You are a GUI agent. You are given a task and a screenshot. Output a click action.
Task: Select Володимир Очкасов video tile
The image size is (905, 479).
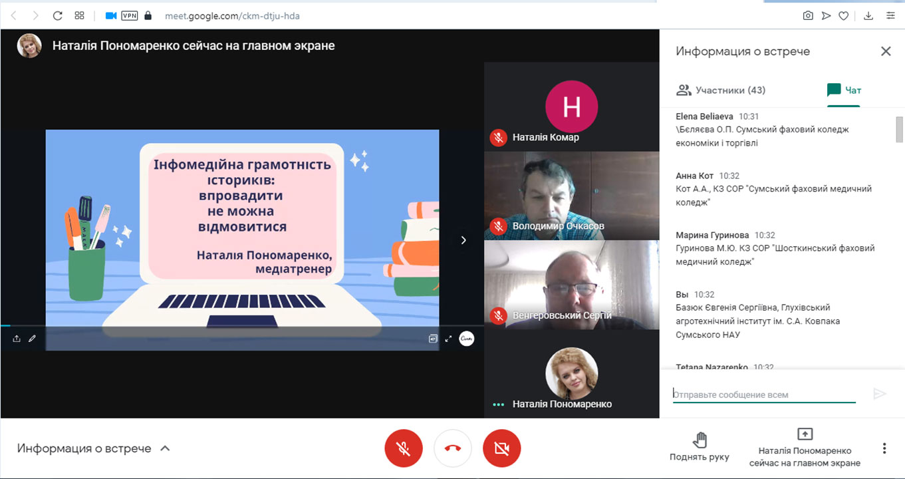click(572, 196)
